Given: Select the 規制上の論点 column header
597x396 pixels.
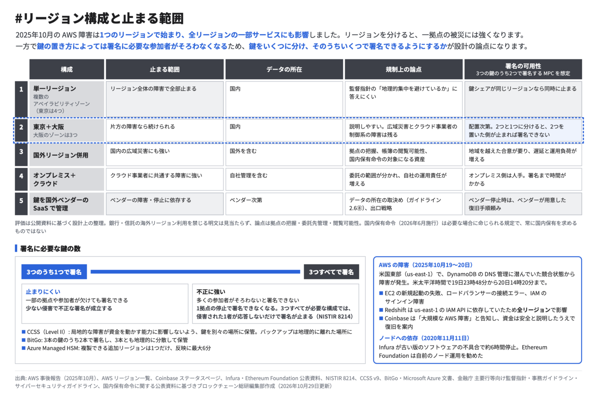Looking at the screenshot, I should (x=403, y=70).
